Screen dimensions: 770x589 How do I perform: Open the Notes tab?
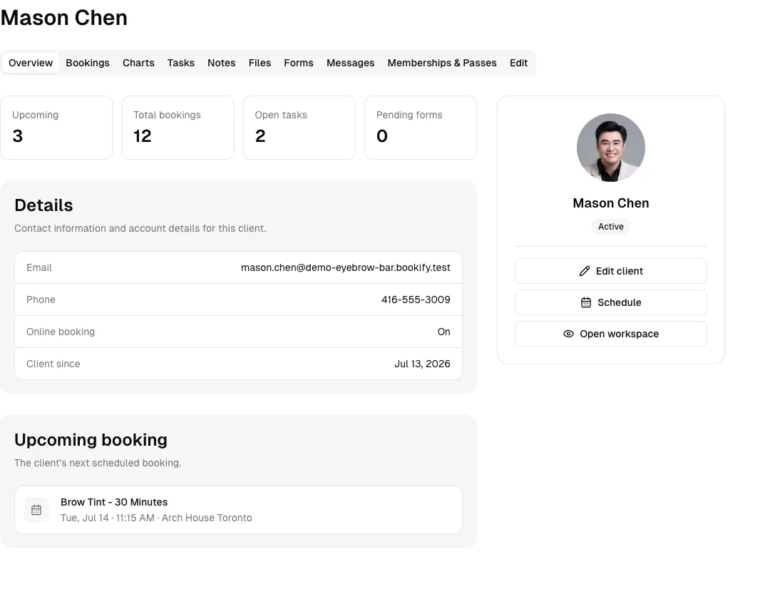pos(222,63)
